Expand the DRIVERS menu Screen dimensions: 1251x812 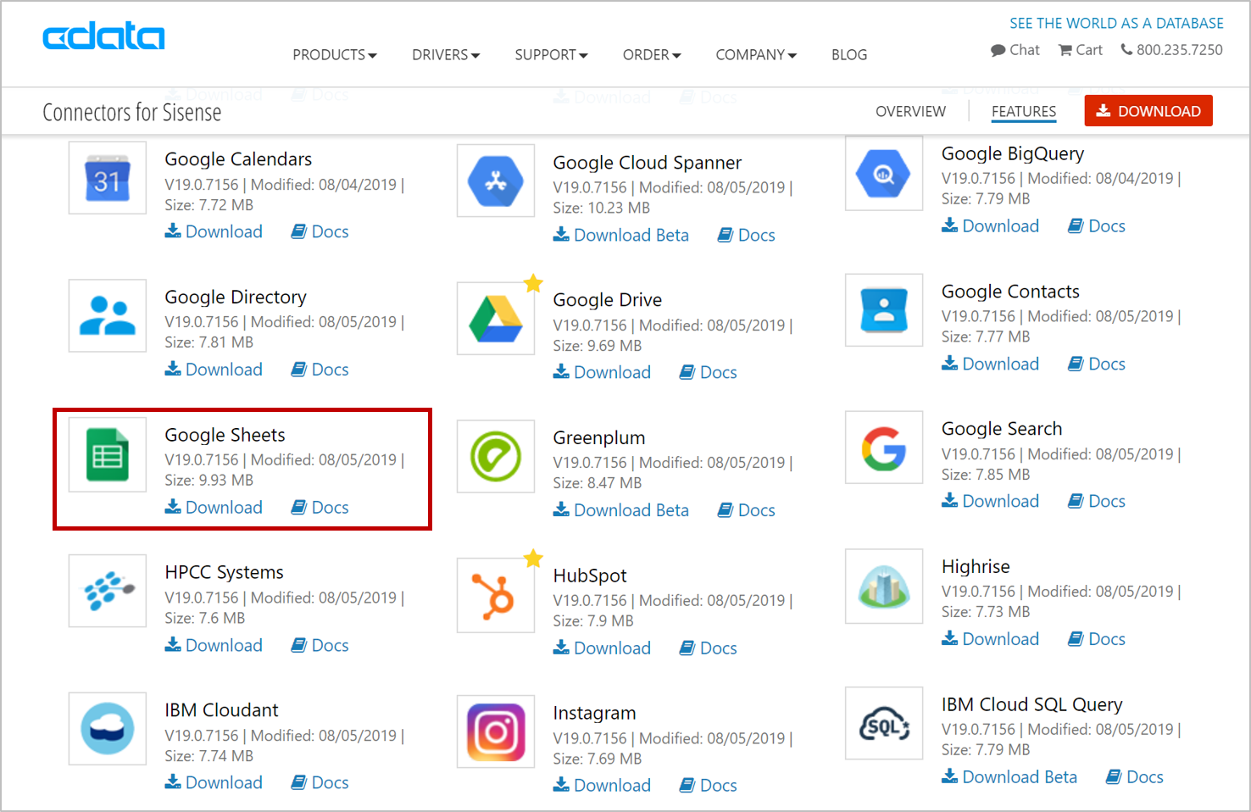pos(446,55)
